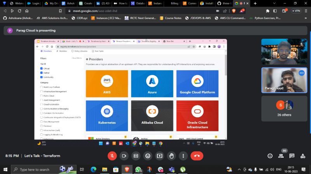
Task: Show the people list icon
Action: click(x=281, y=156)
